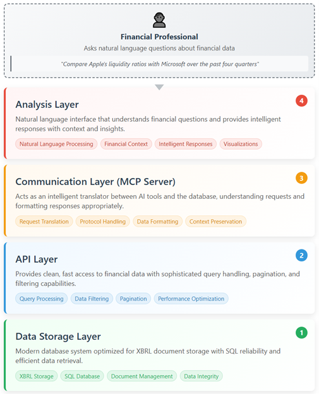Click the Intelligent Responses tag
319x394 pixels.
(x=186, y=144)
